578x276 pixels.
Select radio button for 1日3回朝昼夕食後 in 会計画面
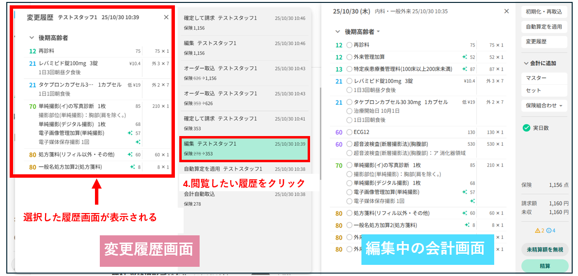coord(349,90)
